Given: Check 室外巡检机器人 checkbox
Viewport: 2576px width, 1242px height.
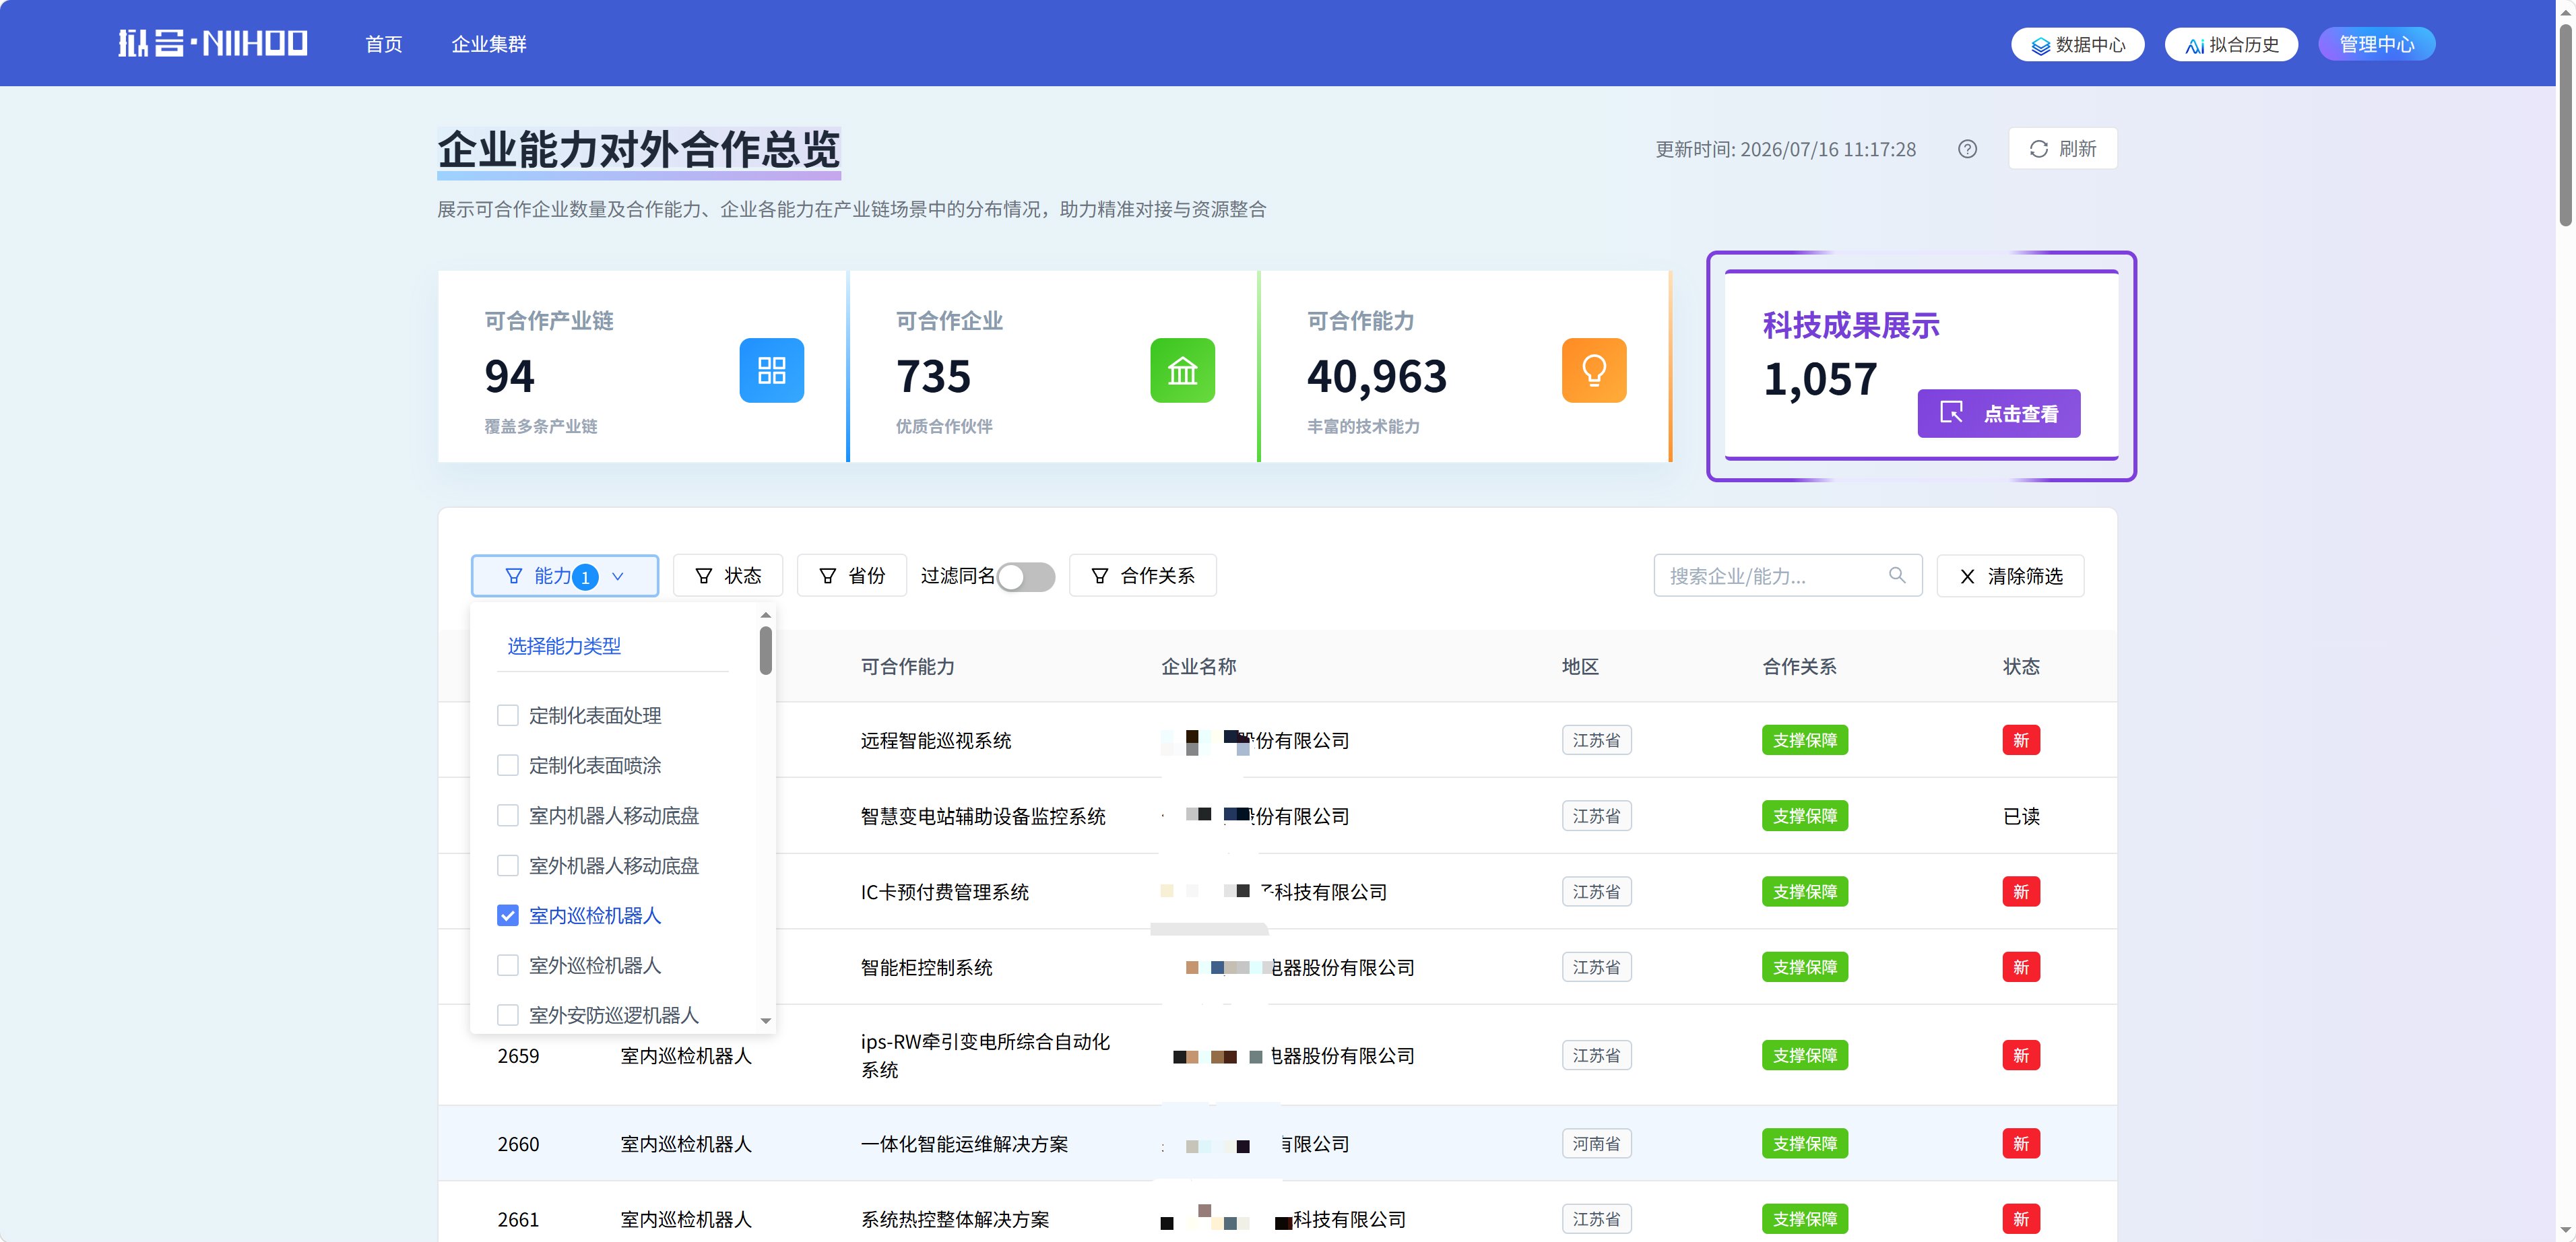Looking at the screenshot, I should click(x=508, y=966).
